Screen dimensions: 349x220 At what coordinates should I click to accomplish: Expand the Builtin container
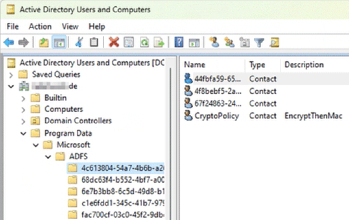23,98
